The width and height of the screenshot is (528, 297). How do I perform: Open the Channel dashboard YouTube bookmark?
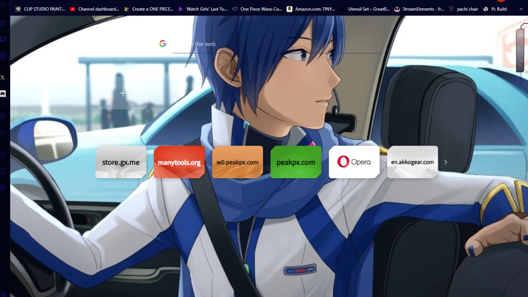click(95, 9)
